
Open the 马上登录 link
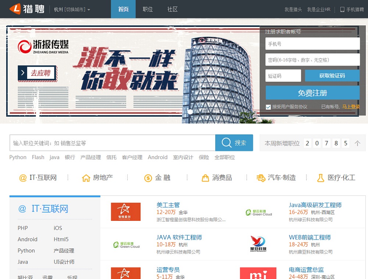coord(351,107)
